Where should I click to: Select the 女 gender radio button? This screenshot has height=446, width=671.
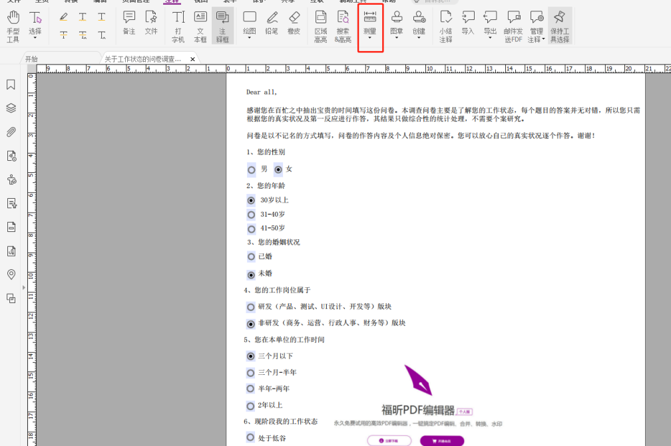click(x=277, y=169)
